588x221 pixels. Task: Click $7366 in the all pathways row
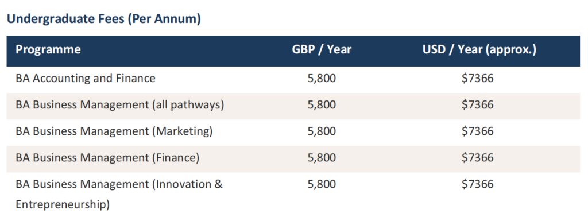coord(478,105)
